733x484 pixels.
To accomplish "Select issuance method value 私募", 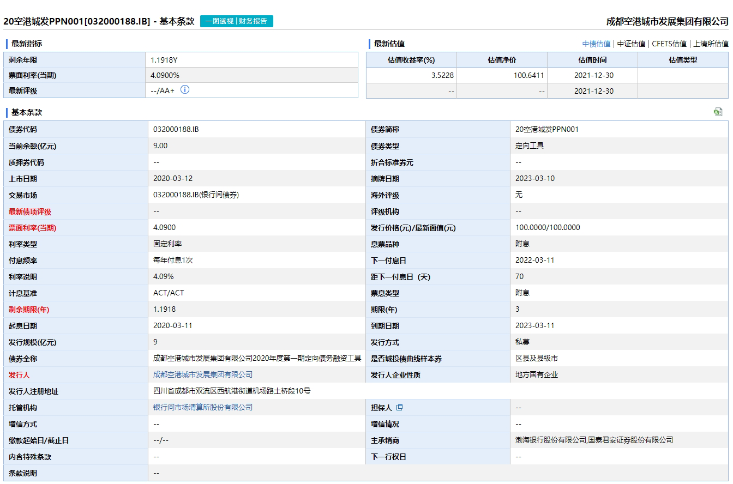I will coord(522,342).
